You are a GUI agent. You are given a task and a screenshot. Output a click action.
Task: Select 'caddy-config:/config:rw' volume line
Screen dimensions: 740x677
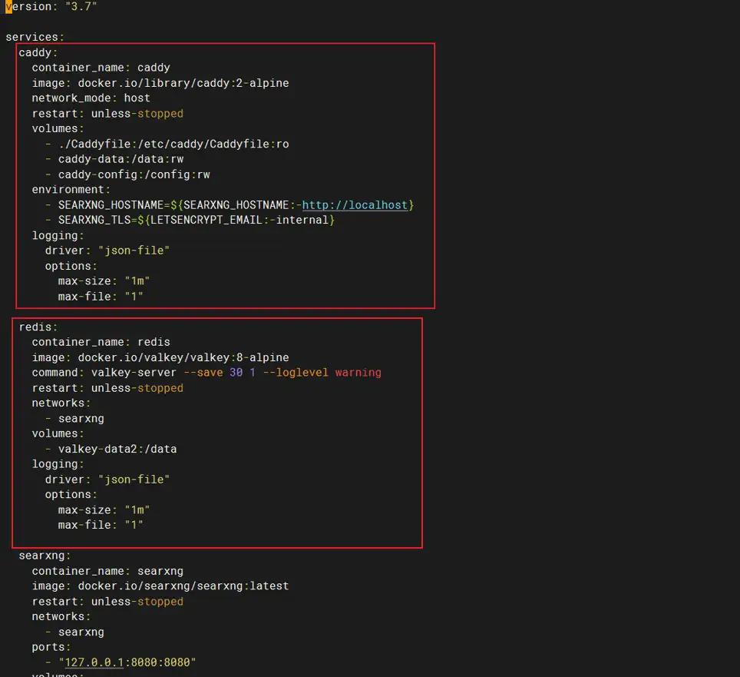(x=127, y=174)
